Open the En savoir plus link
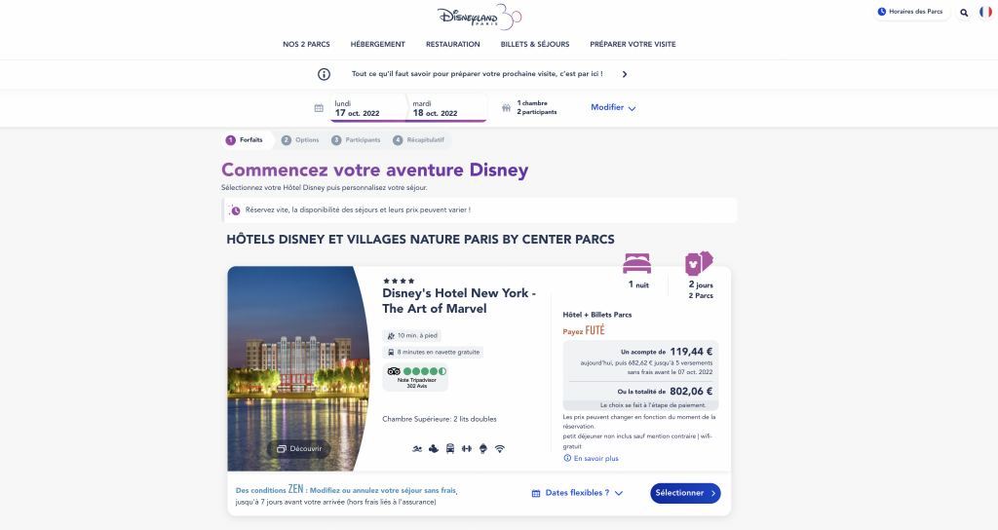 point(595,458)
